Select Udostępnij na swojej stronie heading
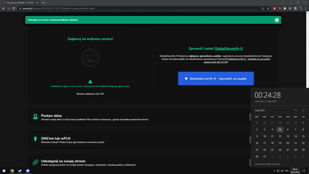 pyautogui.click(x=63, y=161)
